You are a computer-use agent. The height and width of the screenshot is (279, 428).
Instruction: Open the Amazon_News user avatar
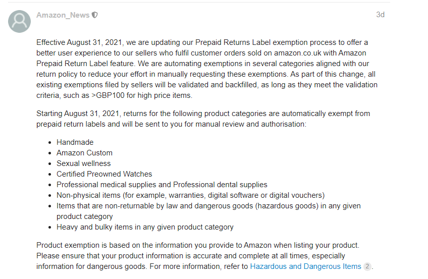pos(19,22)
